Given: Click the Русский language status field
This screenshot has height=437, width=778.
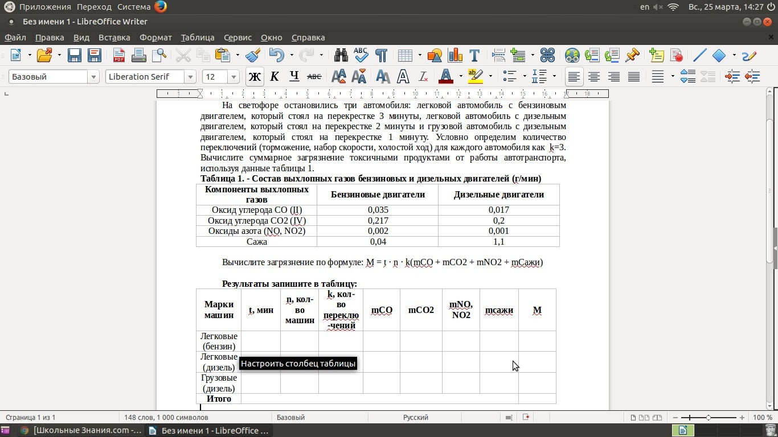Looking at the screenshot, I should (x=416, y=418).
